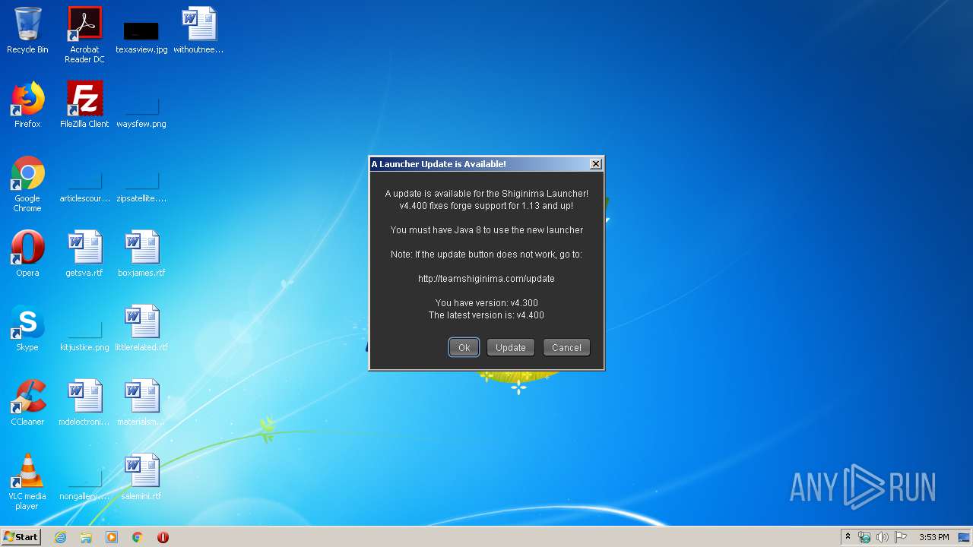Open the Recycle Bin desktop icon

click(27, 30)
